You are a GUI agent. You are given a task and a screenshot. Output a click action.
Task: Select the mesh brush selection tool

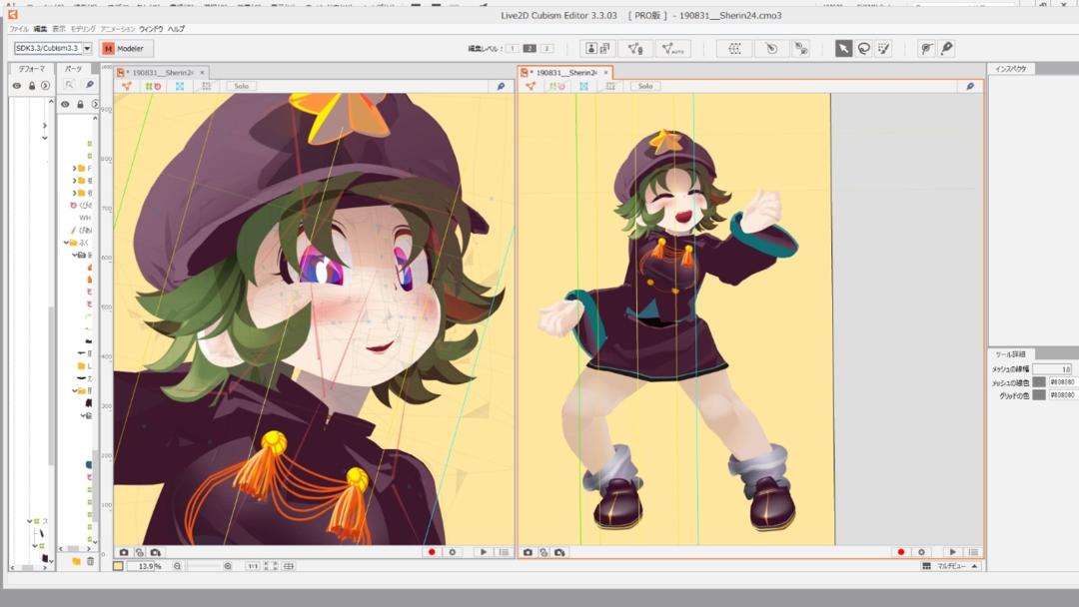pyautogui.click(x=883, y=48)
